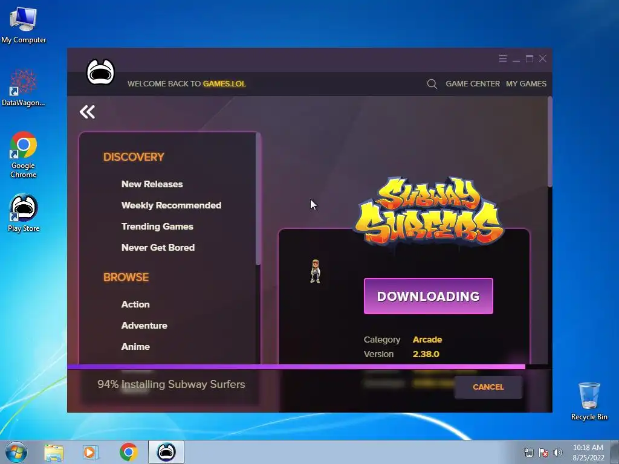619x464 pixels.
Task: Go to Game Center
Action: [x=473, y=83]
